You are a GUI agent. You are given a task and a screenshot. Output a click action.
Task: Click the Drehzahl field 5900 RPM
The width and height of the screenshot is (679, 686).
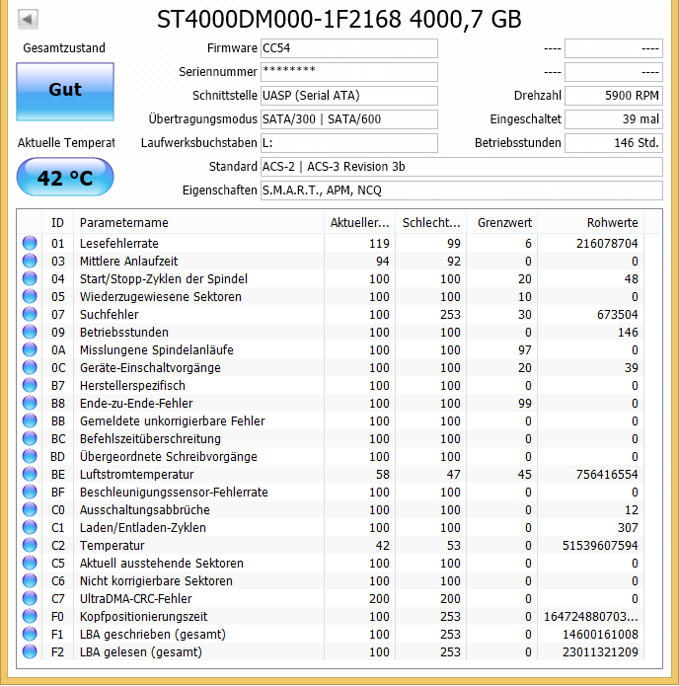tap(614, 96)
